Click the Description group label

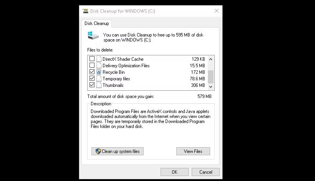click(x=101, y=104)
